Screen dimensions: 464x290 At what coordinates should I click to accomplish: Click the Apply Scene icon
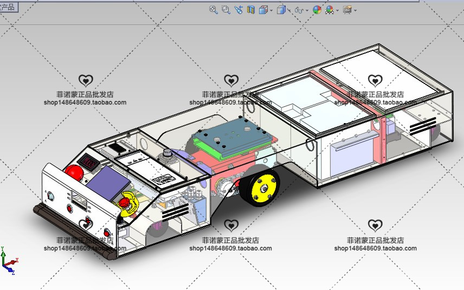coord(330,10)
